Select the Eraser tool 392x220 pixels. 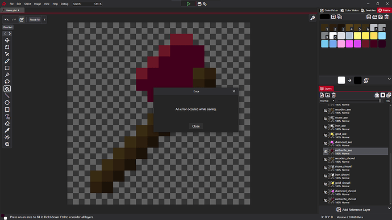[7, 124]
